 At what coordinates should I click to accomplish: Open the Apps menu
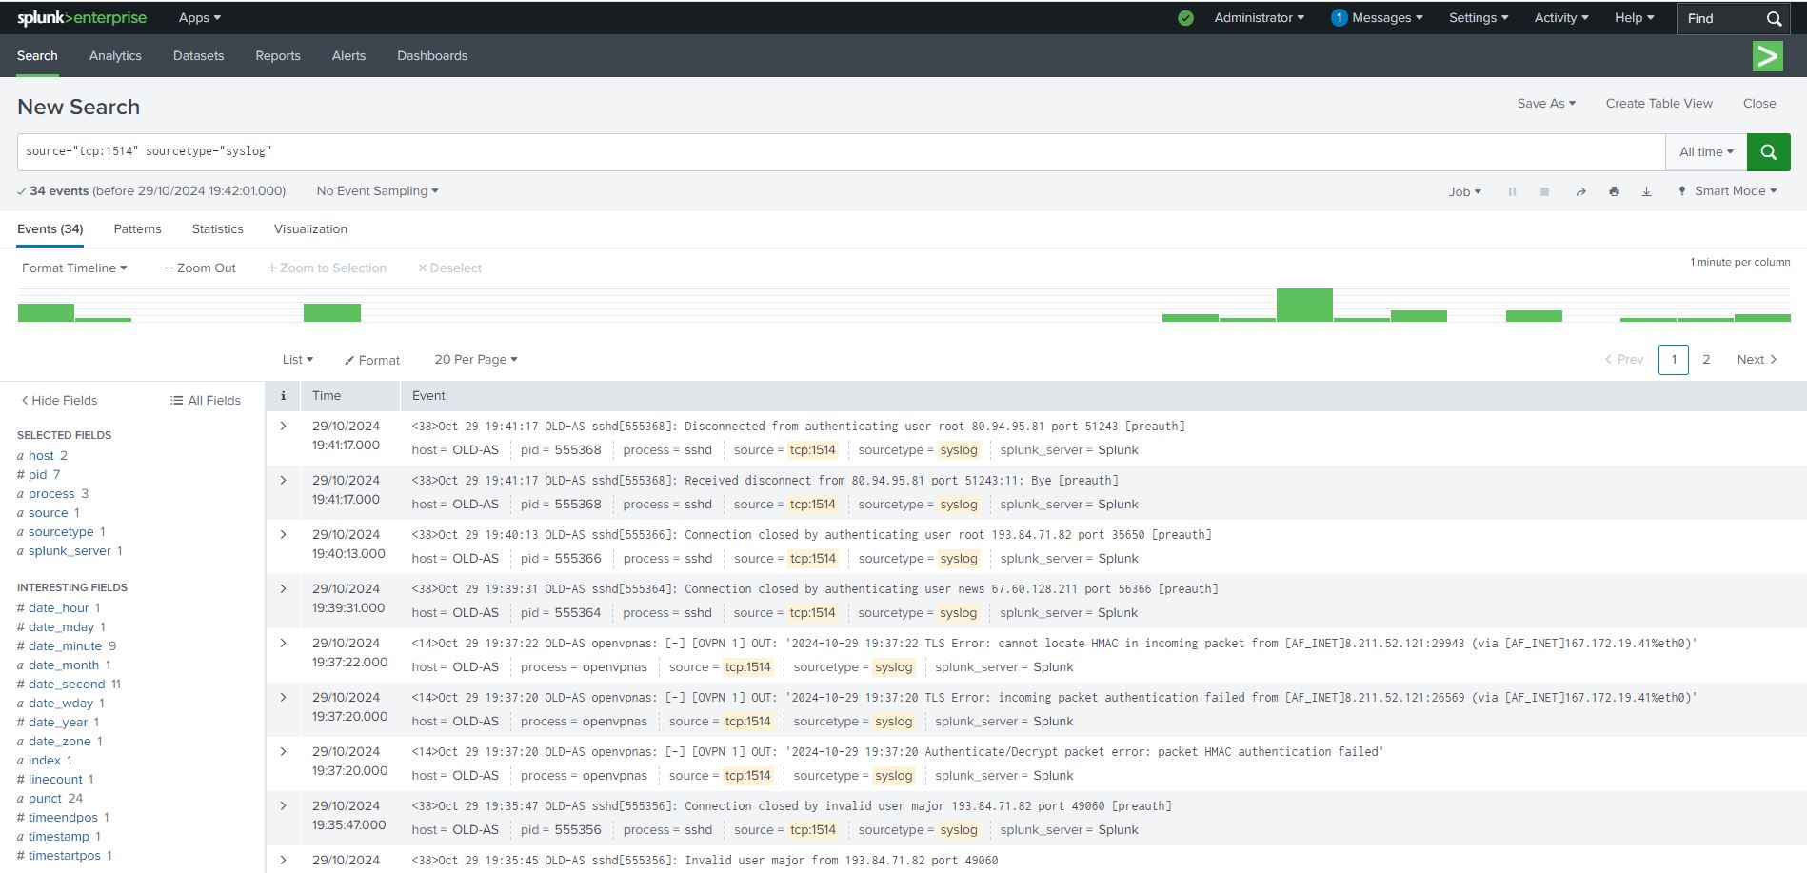coord(199,18)
